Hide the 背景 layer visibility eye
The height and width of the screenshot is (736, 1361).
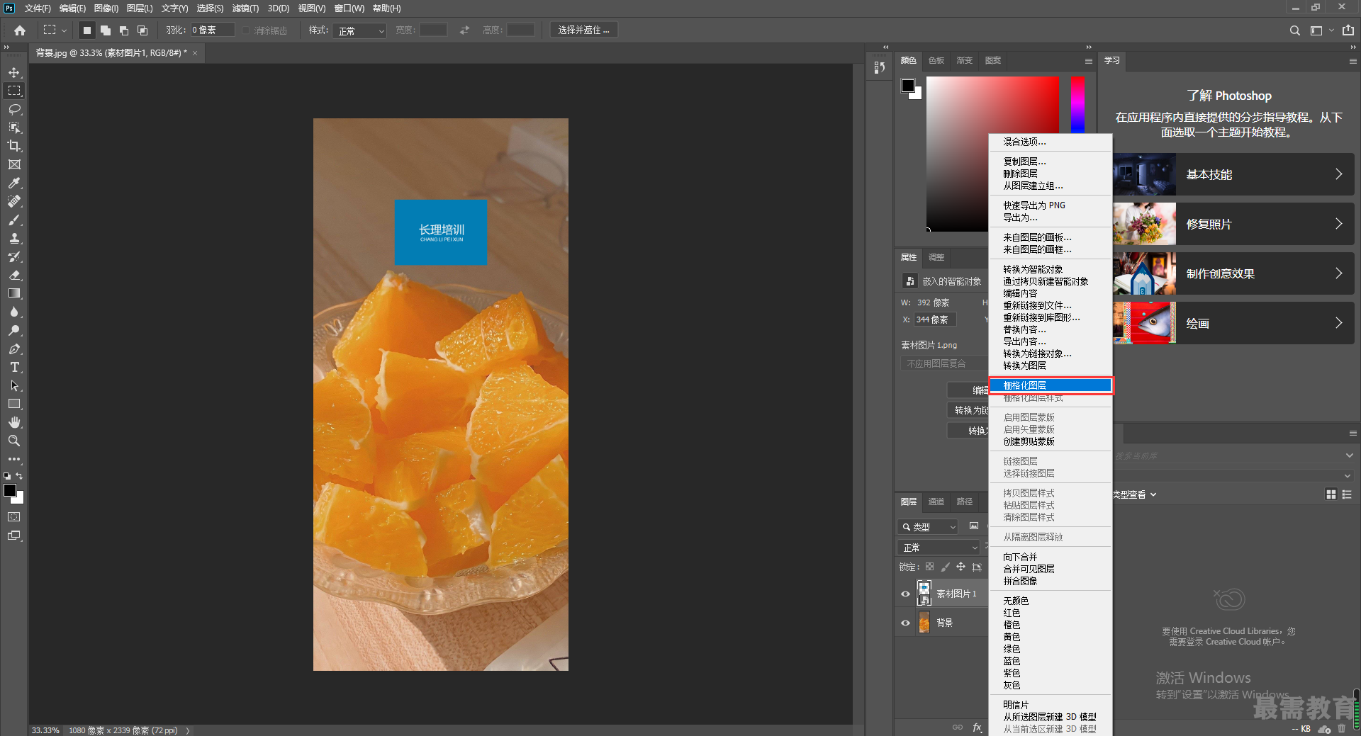click(x=905, y=623)
